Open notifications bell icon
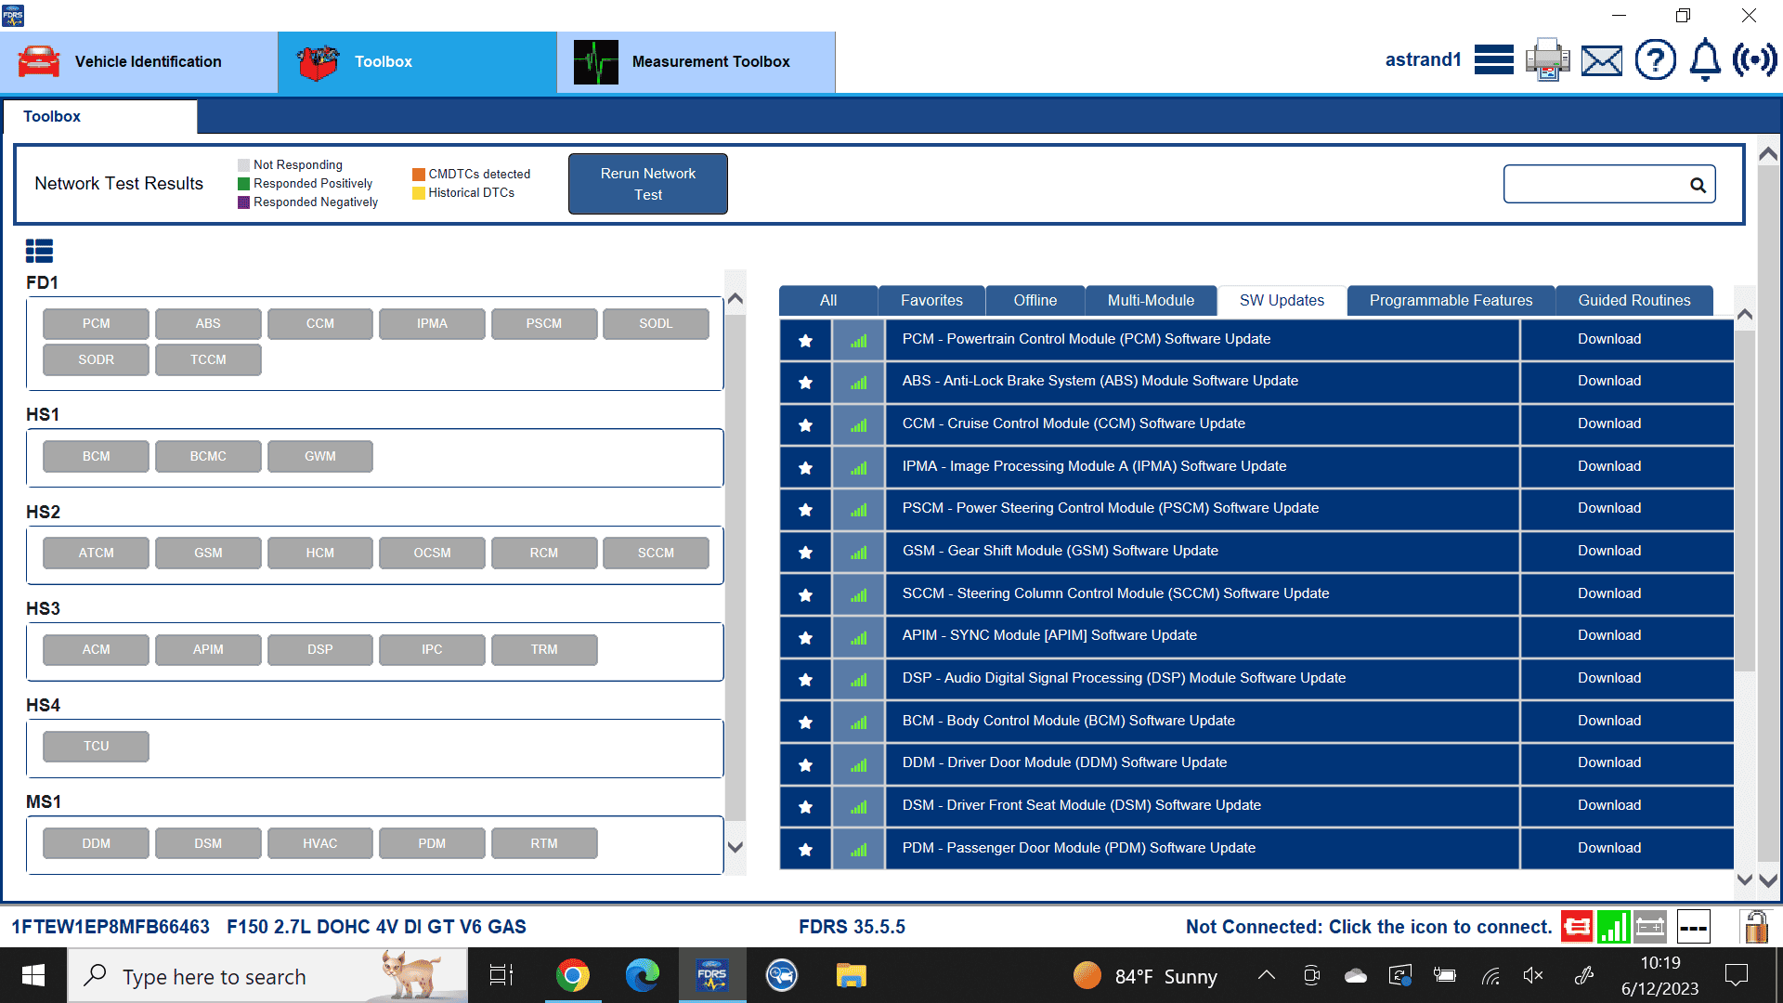1783x1003 pixels. click(1705, 60)
